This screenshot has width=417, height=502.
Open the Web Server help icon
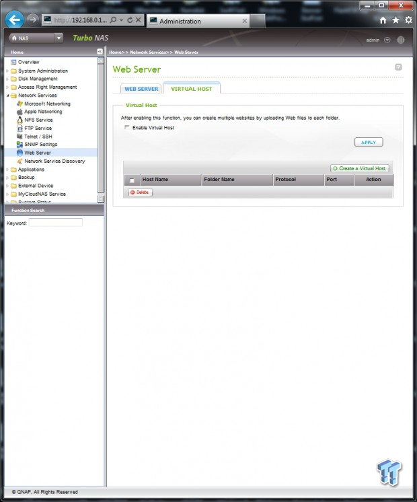point(398,67)
